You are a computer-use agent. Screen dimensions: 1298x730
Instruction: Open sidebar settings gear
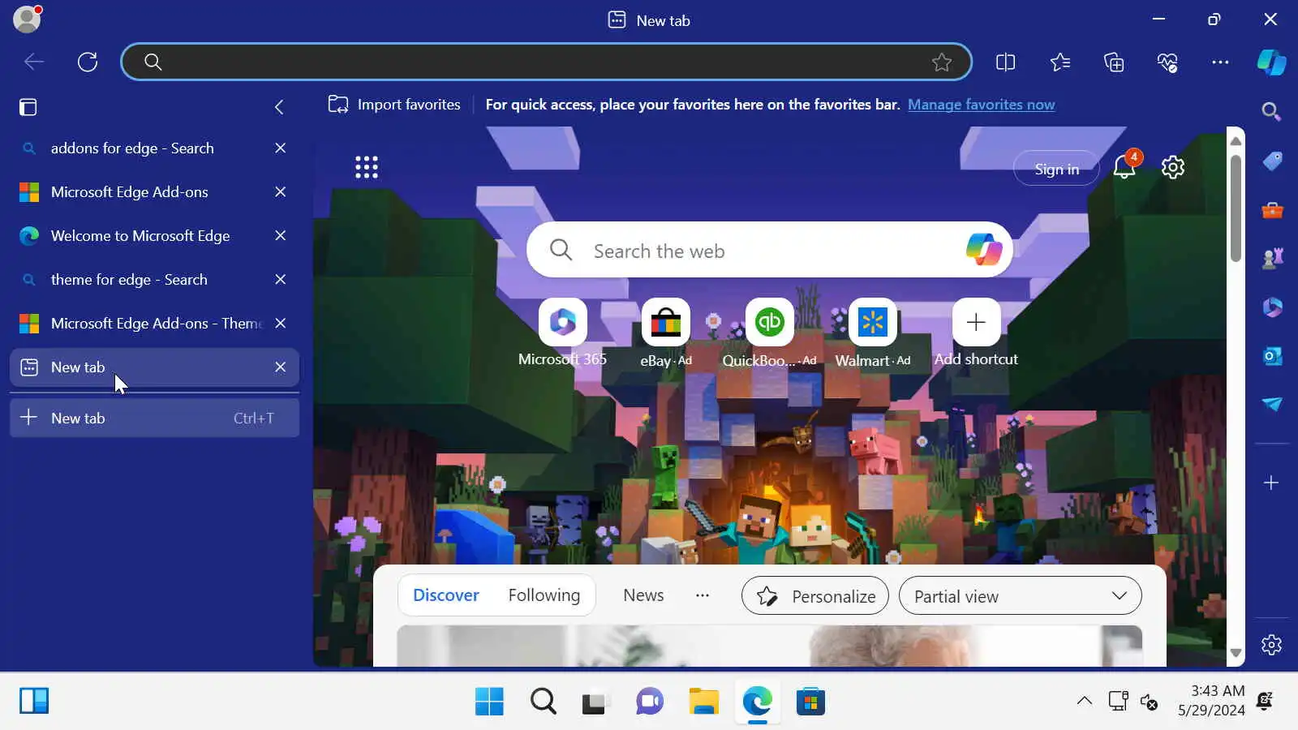coord(1271,645)
